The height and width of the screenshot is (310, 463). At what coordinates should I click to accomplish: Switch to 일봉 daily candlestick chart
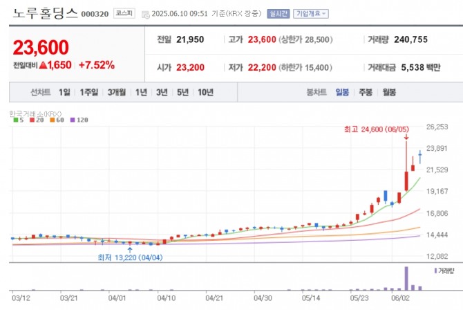(x=342, y=92)
